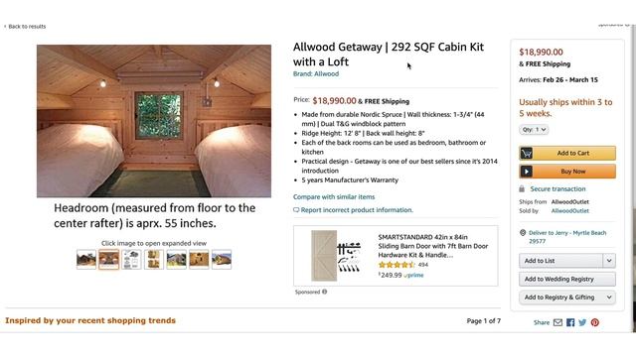Viewport: 636px width, 357px height.
Task: Share on Facebook icon
Action: [x=570, y=322]
